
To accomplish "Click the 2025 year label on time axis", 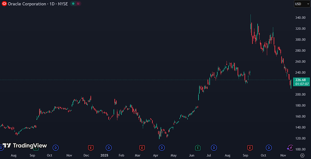I will (x=104, y=156).
